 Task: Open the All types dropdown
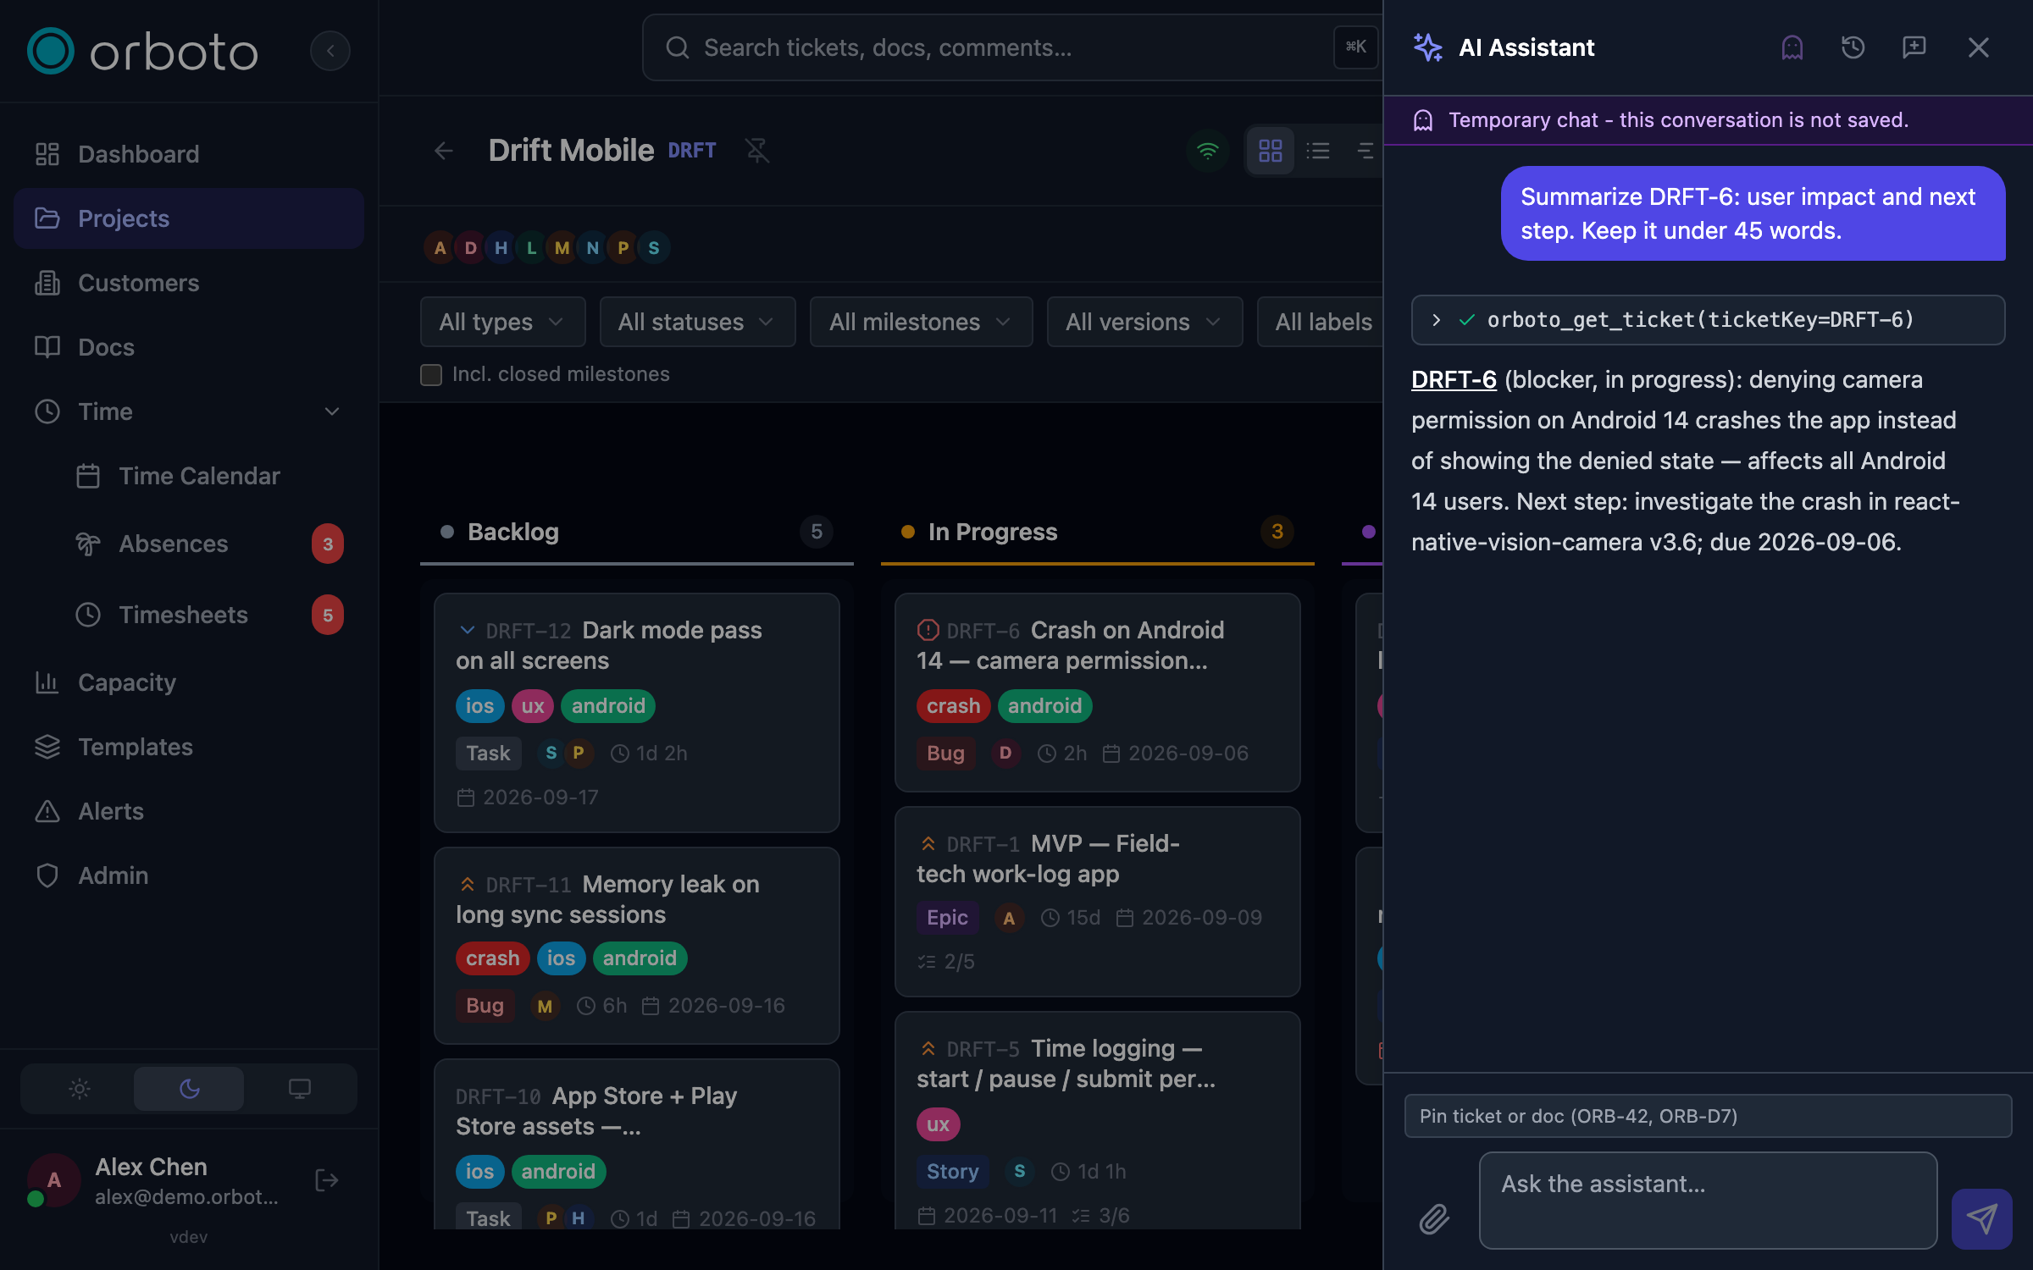pos(502,322)
